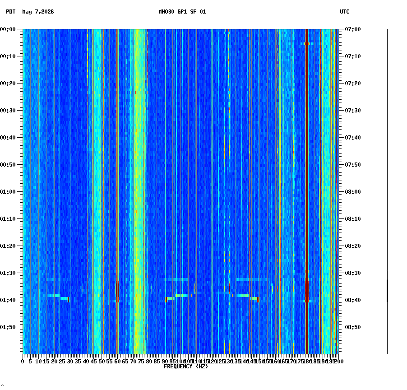Click the 00:10 PDT time label

point(8,56)
